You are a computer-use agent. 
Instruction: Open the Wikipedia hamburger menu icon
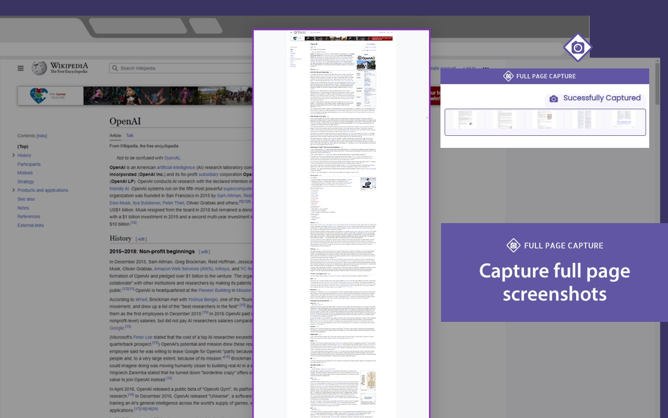point(20,68)
